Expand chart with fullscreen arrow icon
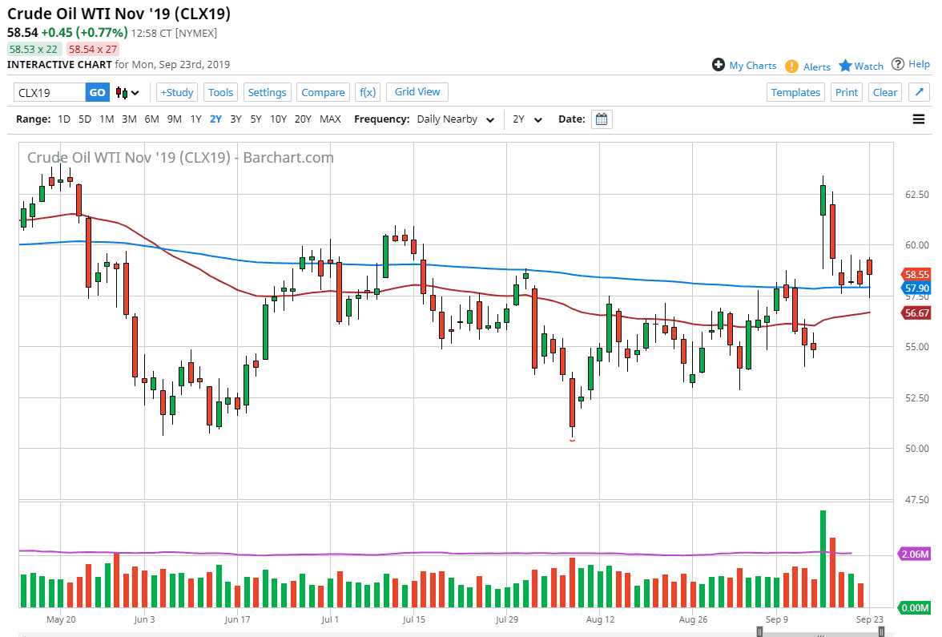The width and height of the screenshot is (942, 637). coord(919,91)
